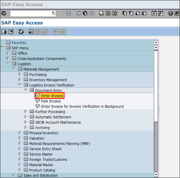Click the Cancel icon in the toolbar
Viewport: 180px width, 178px height.
click(x=91, y=13)
